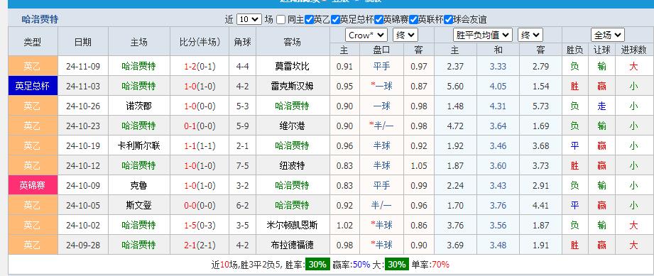The image size is (654, 276).
Task: Click the 日期 column header
Action: click(x=83, y=42)
